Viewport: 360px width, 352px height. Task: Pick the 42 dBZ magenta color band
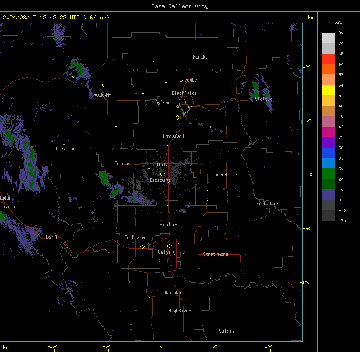coord(328,132)
